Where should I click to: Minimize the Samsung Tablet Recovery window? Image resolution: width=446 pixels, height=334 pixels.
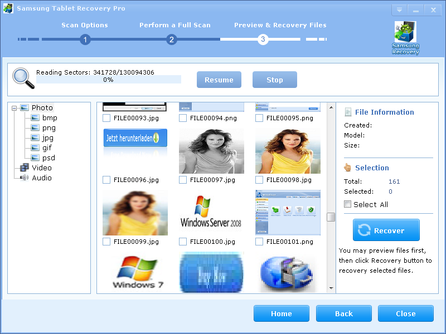[x=416, y=10]
